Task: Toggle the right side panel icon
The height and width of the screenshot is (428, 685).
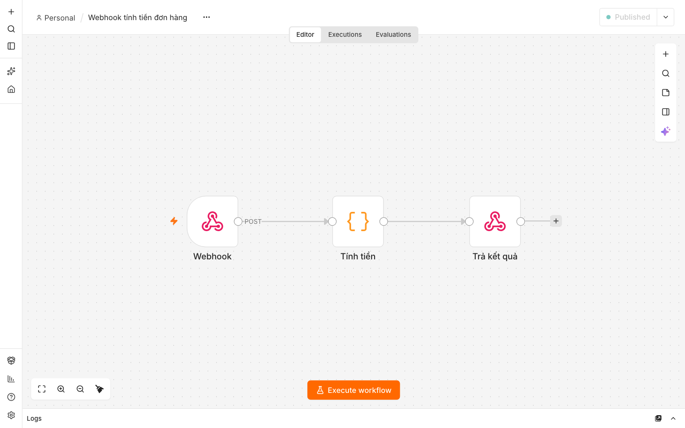Action: coord(666,112)
